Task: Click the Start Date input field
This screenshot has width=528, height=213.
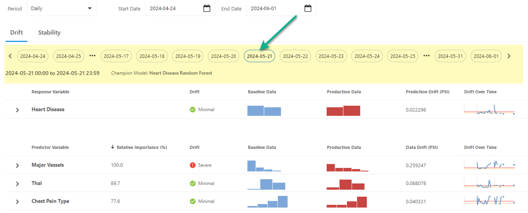Action: (173, 8)
